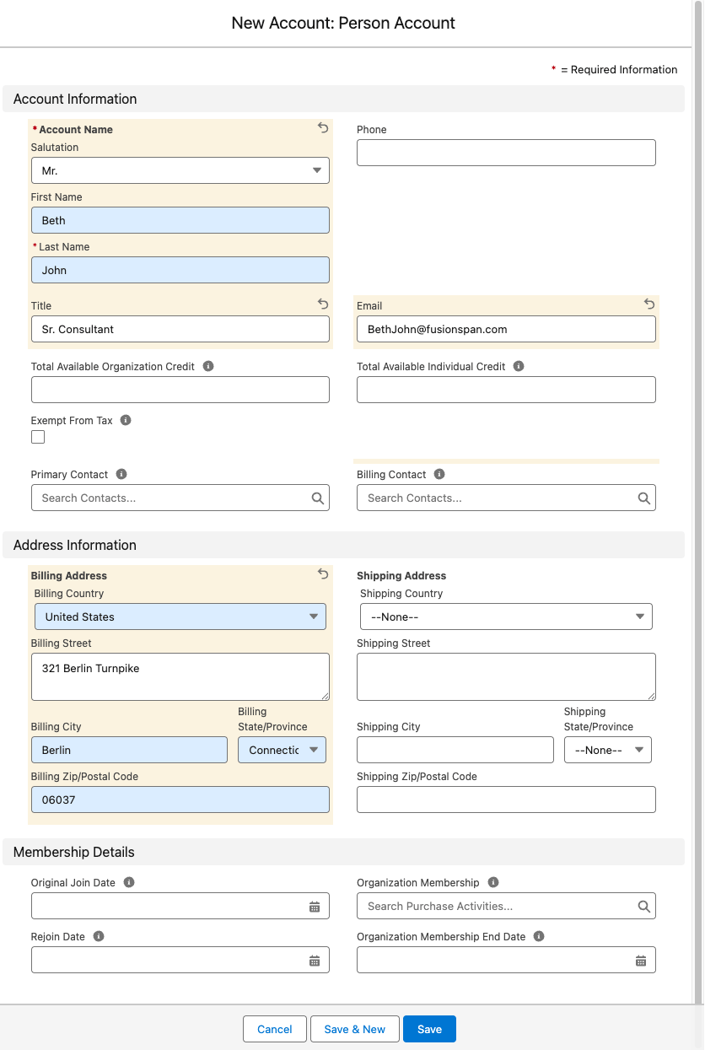
Task: Click the blue Save button
Action: click(429, 1029)
